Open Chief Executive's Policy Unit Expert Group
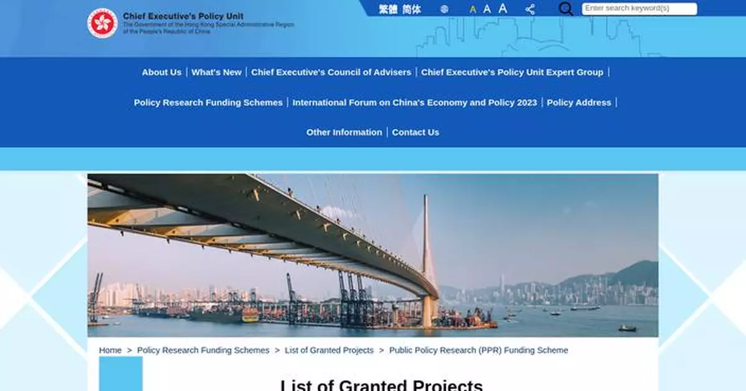The height and width of the screenshot is (391, 746). pos(512,72)
